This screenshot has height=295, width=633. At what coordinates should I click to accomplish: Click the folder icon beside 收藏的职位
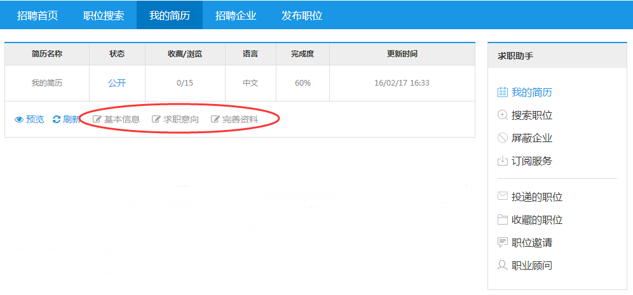(x=502, y=220)
